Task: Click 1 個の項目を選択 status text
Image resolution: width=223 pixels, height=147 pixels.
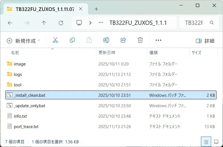Action: (x=47, y=142)
